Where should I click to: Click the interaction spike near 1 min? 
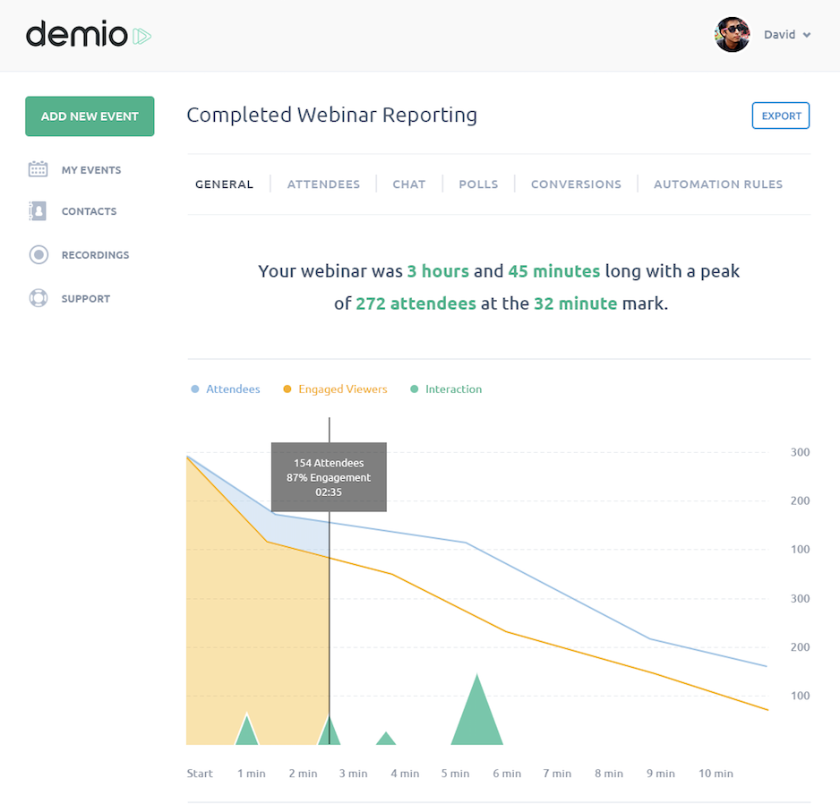[247, 731]
